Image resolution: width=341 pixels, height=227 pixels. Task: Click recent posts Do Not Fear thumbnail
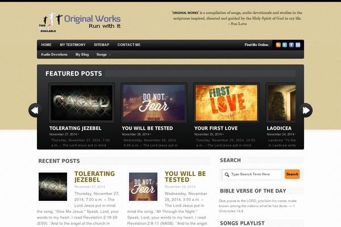click(143, 187)
